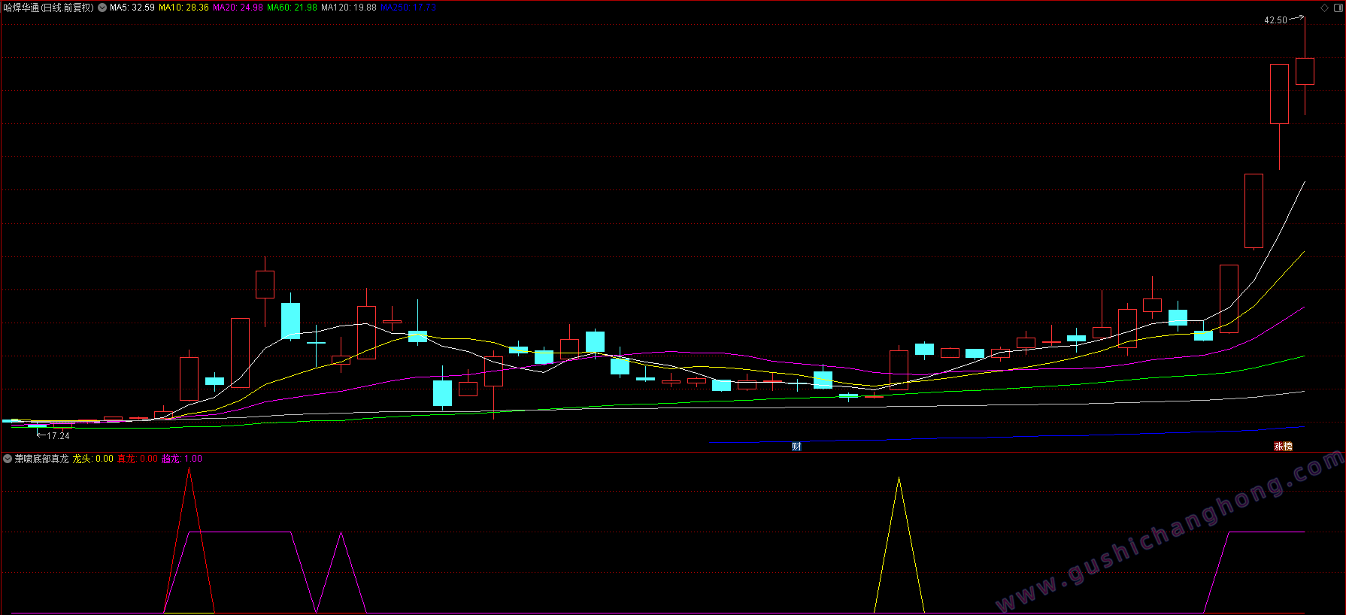Open the main chart indicator dropdown arrow
1346x615 pixels.
tap(102, 8)
